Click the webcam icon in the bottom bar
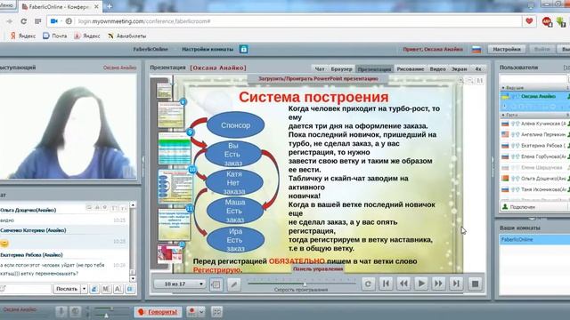The height and width of the screenshot is (320, 570). pyautogui.click(x=75, y=312)
